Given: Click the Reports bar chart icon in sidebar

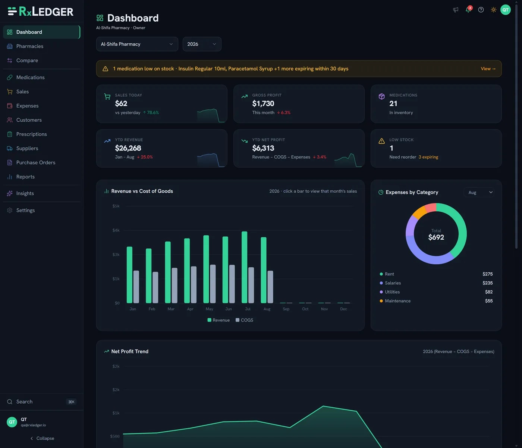Looking at the screenshot, I should pyautogui.click(x=10, y=177).
